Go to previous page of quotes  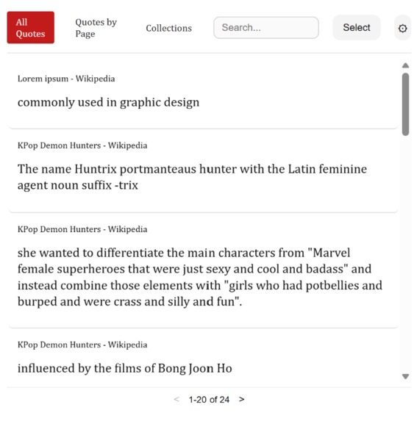[x=176, y=399]
